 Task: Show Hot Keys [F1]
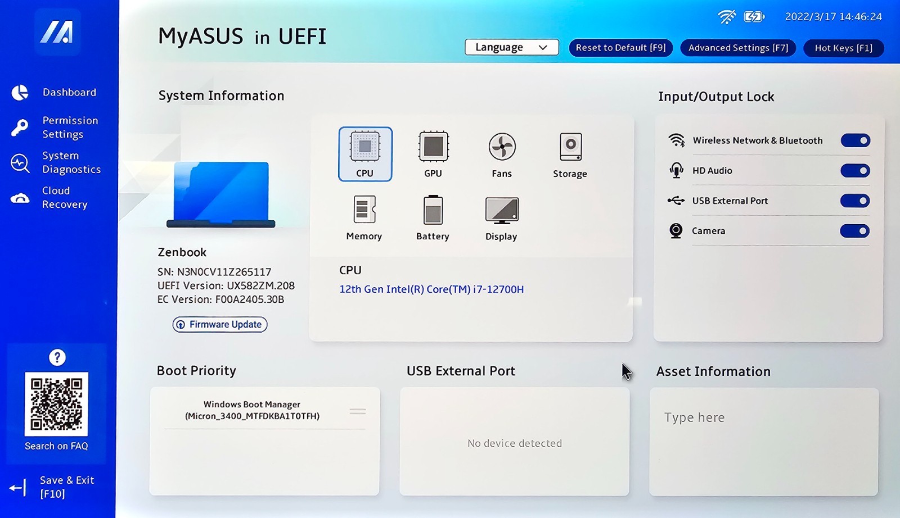click(x=843, y=48)
